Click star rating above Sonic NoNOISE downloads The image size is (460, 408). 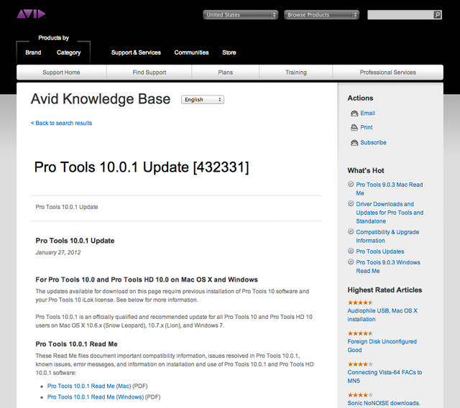pos(360,395)
